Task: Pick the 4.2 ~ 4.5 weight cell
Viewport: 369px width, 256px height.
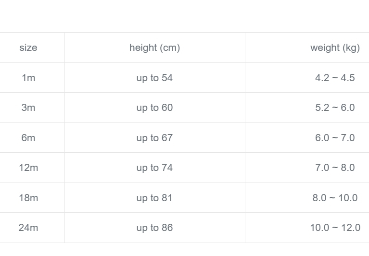Action: [x=335, y=78]
